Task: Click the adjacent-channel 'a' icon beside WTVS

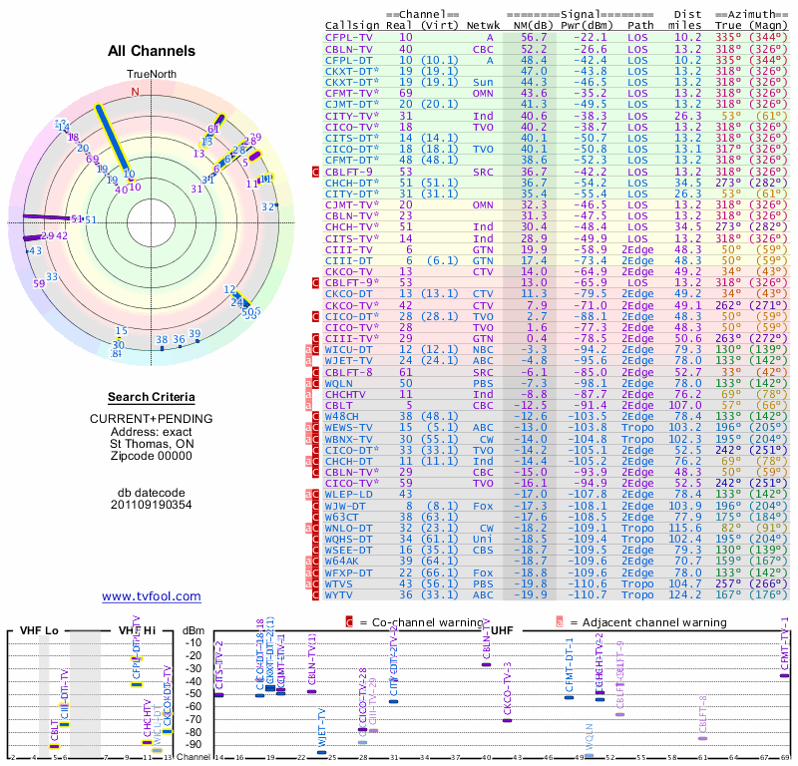Action: (308, 583)
